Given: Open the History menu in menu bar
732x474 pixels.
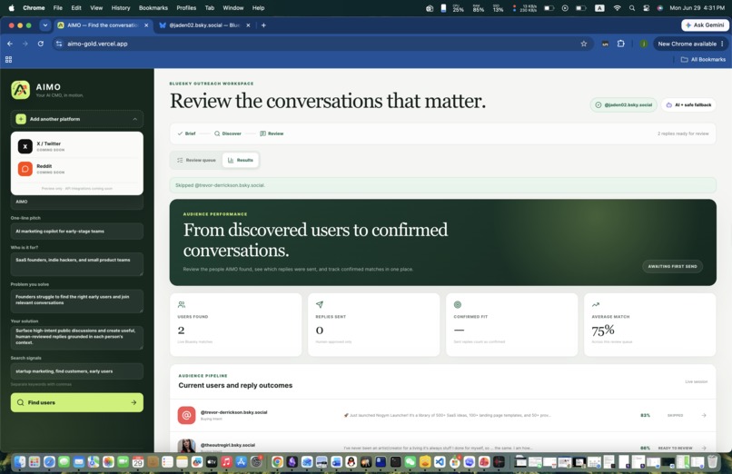Looking at the screenshot, I should tap(121, 8).
